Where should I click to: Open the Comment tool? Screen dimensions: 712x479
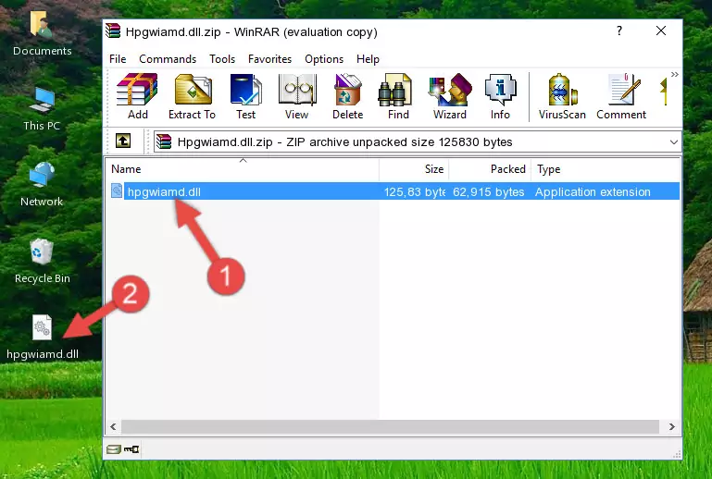point(621,96)
